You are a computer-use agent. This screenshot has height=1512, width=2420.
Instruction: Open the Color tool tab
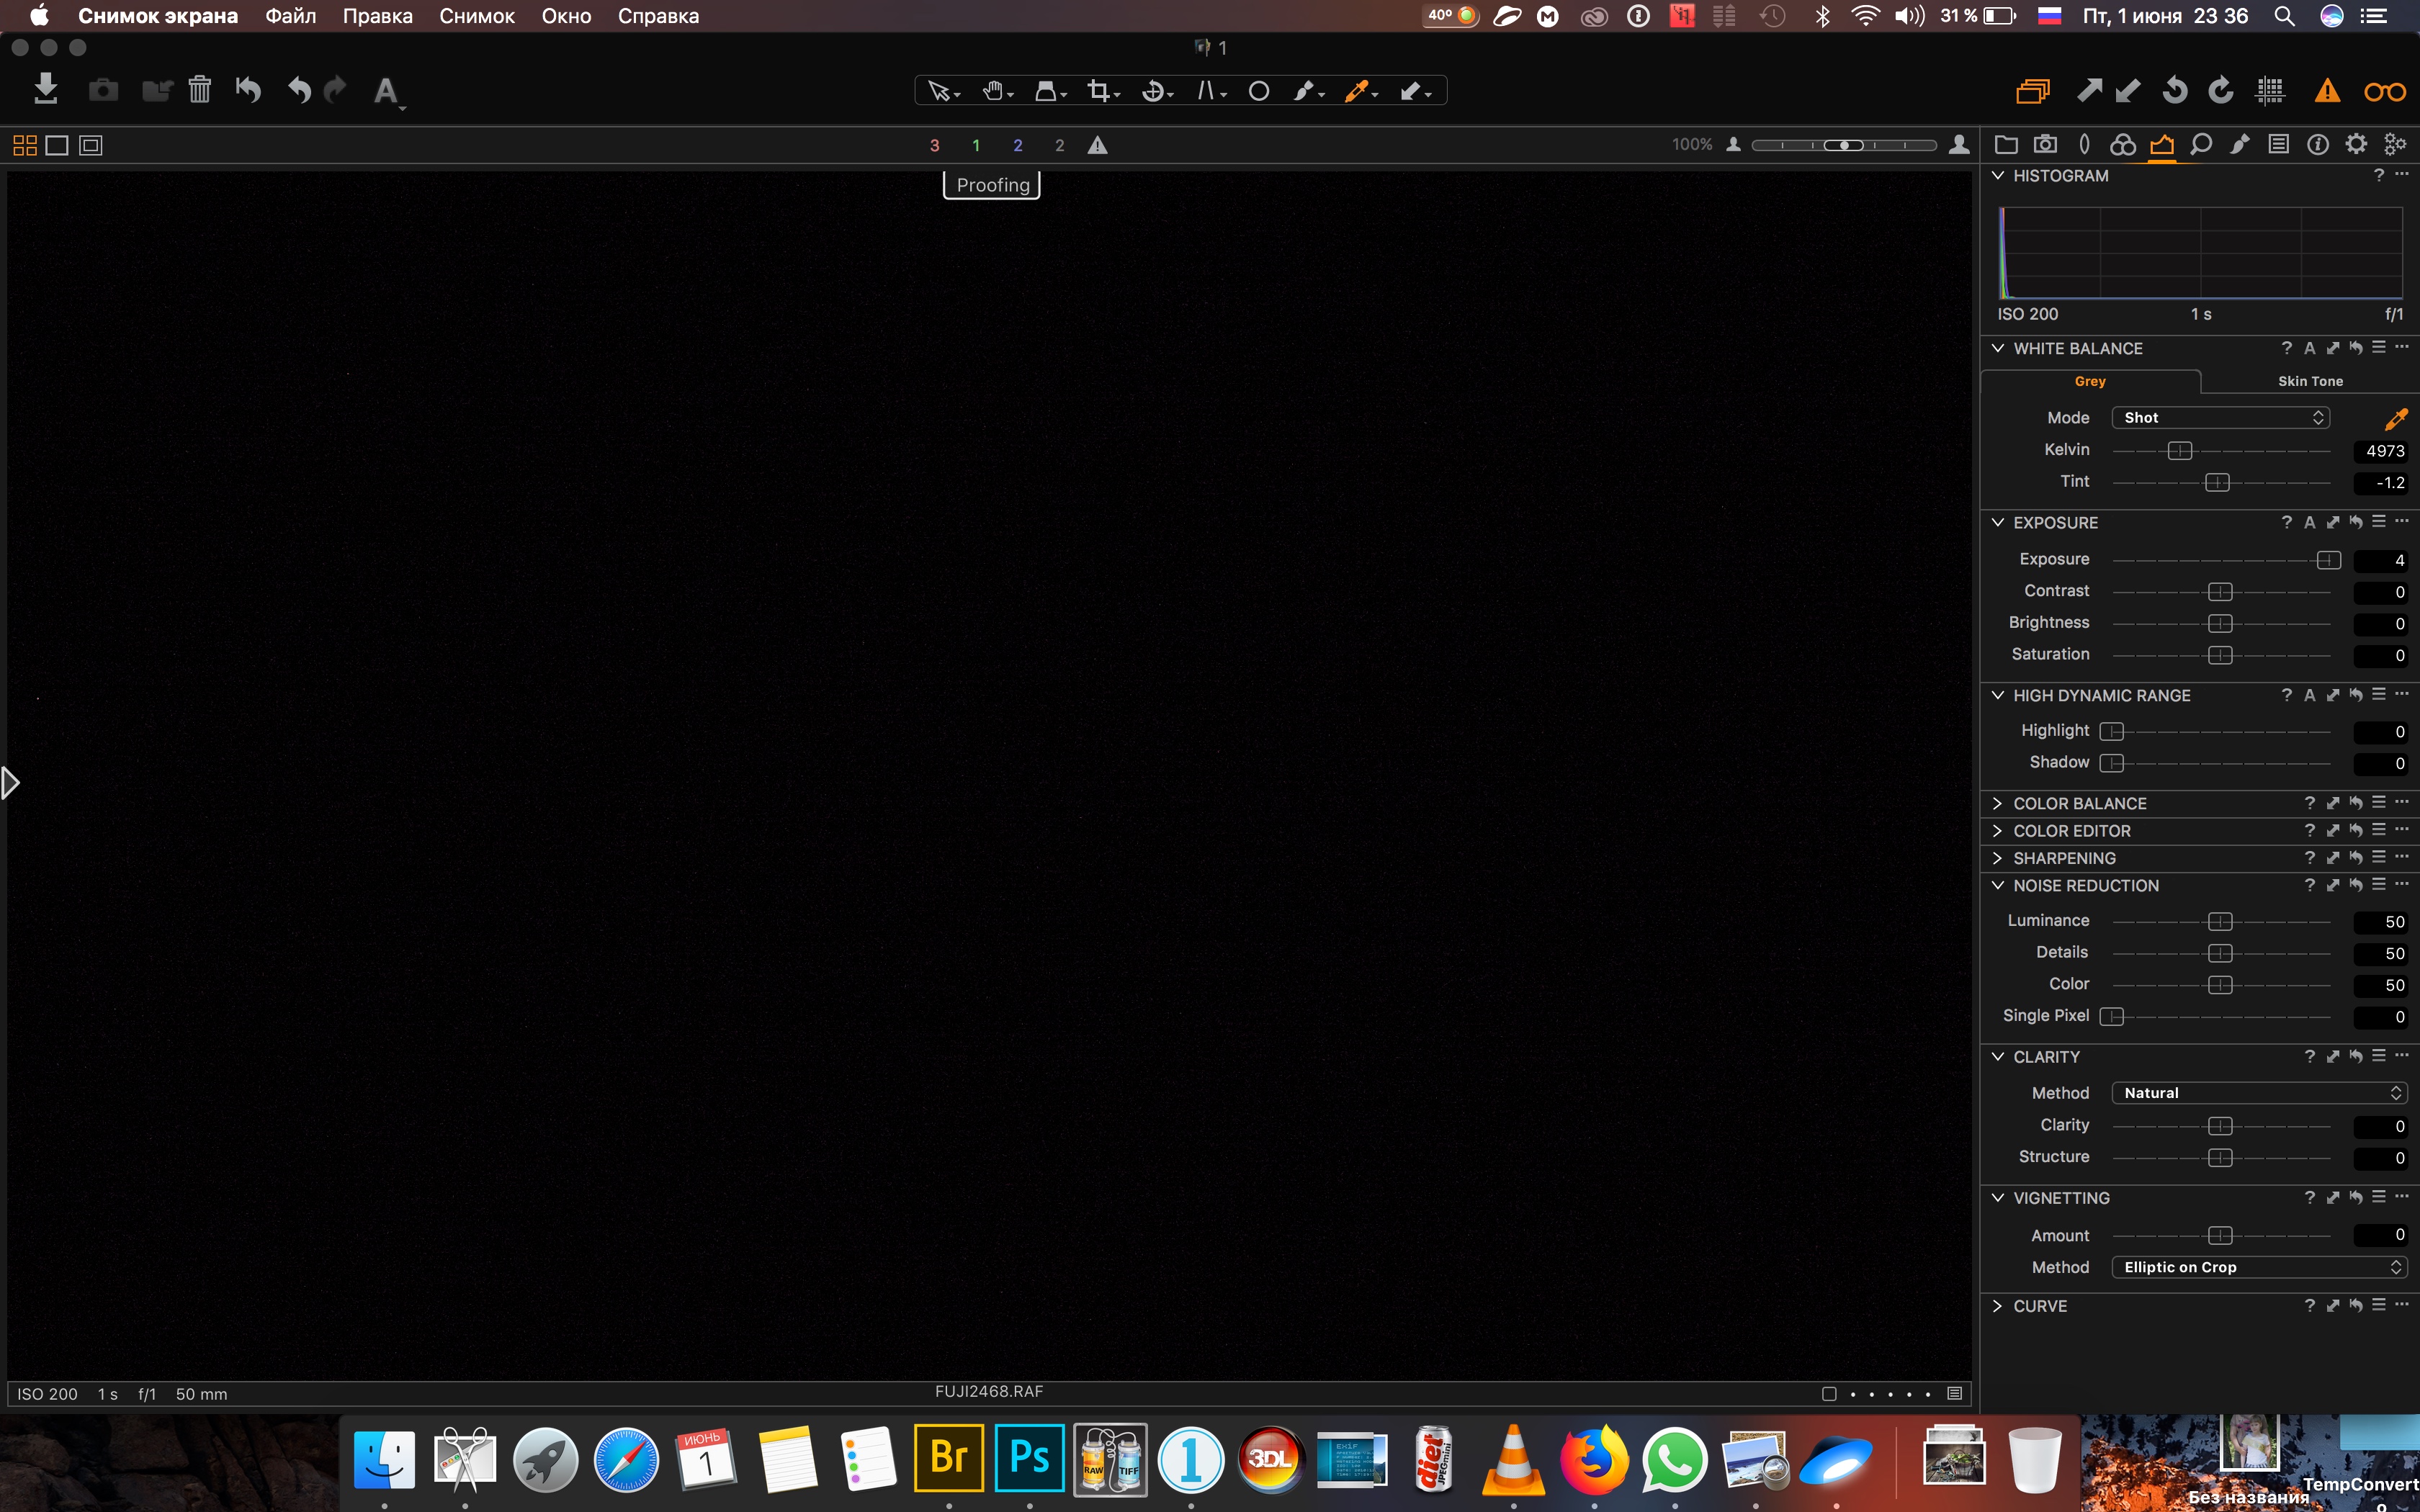2123,145
